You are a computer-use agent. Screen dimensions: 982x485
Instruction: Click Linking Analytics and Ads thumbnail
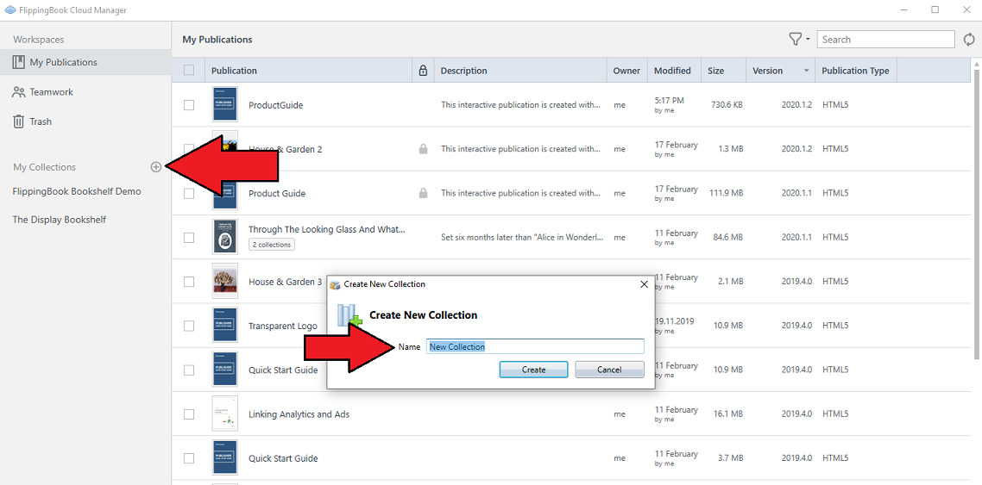[x=225, y=413]
